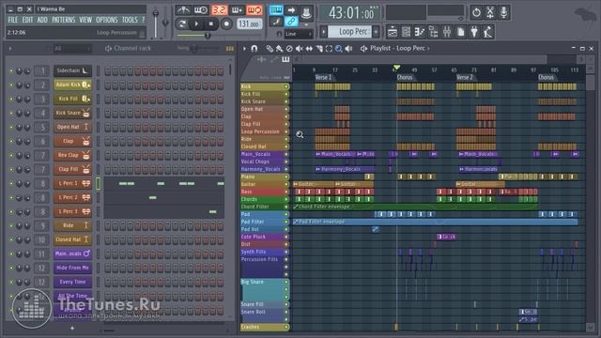The height and width of the screenshot is (338, 601).
Task: Click the 131.000 tempo field
Action: click(x=249, y=23)
